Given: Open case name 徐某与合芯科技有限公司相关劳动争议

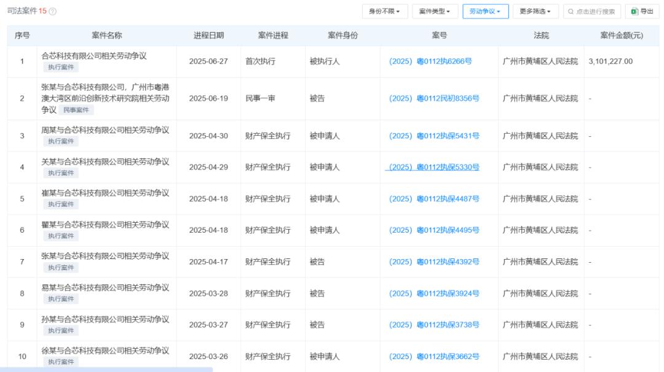Looking at the screenshot, I should (105, 351).
